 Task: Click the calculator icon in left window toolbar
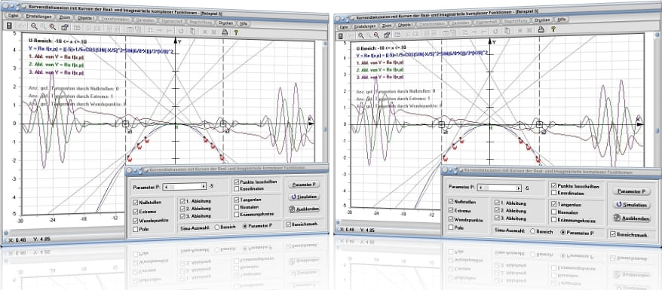coord(9,26)
